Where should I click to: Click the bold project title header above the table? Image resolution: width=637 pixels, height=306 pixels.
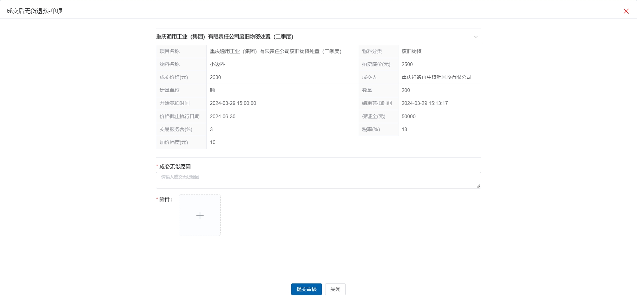[225, 37]
